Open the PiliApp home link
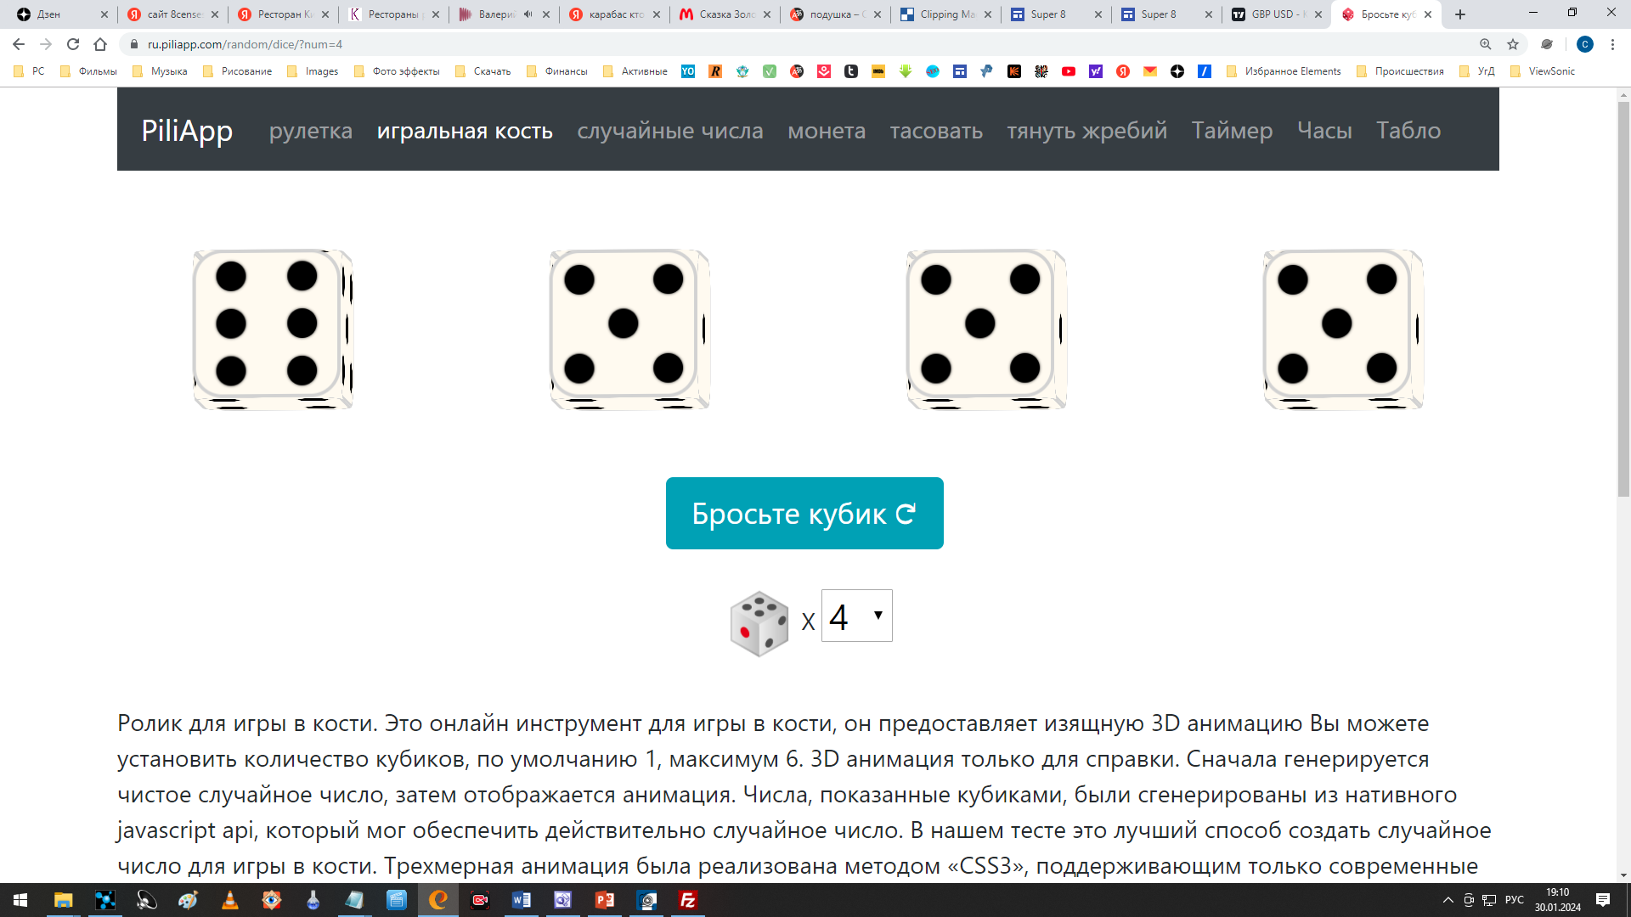This screenshot has height=917, width=1631. (187, 131)
